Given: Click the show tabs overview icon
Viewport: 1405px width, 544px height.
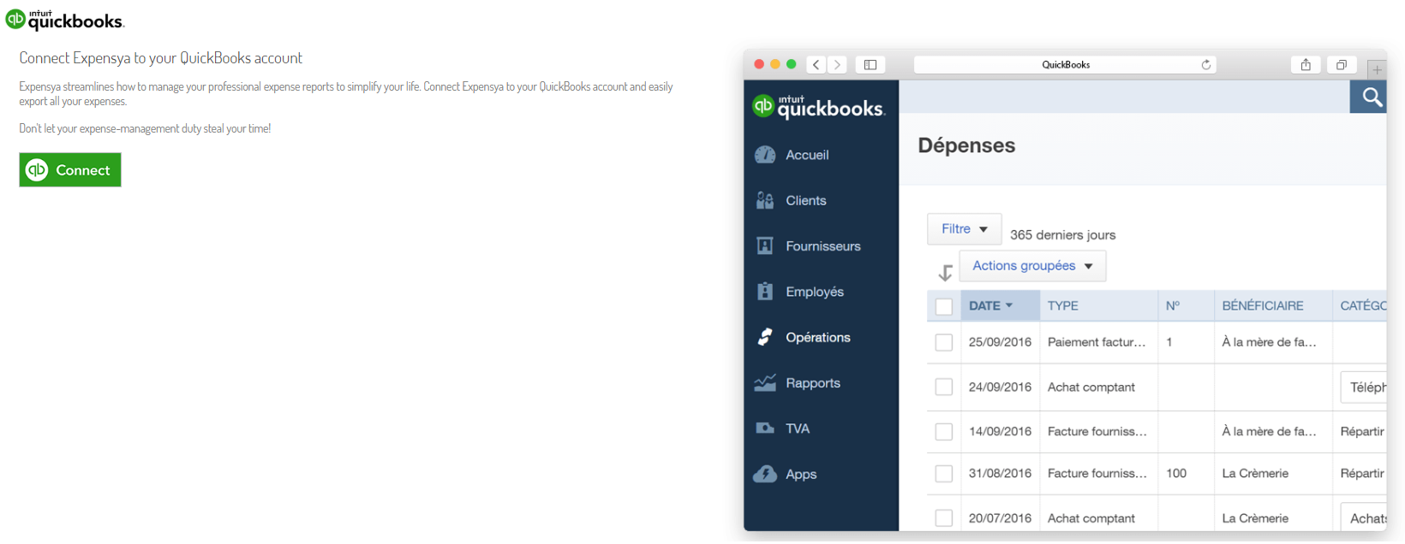Looking at the screenshot, I should 1342,65.
